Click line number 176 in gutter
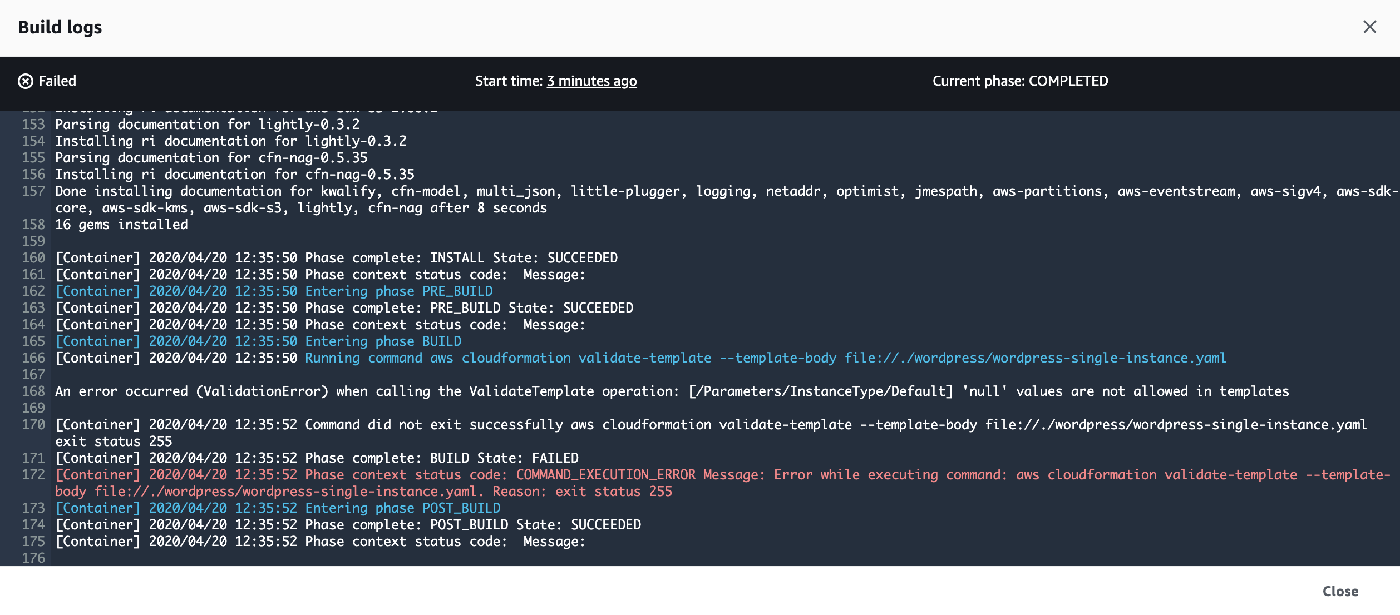This screenshot has width=1400, height=615. [x=33, y=558]
